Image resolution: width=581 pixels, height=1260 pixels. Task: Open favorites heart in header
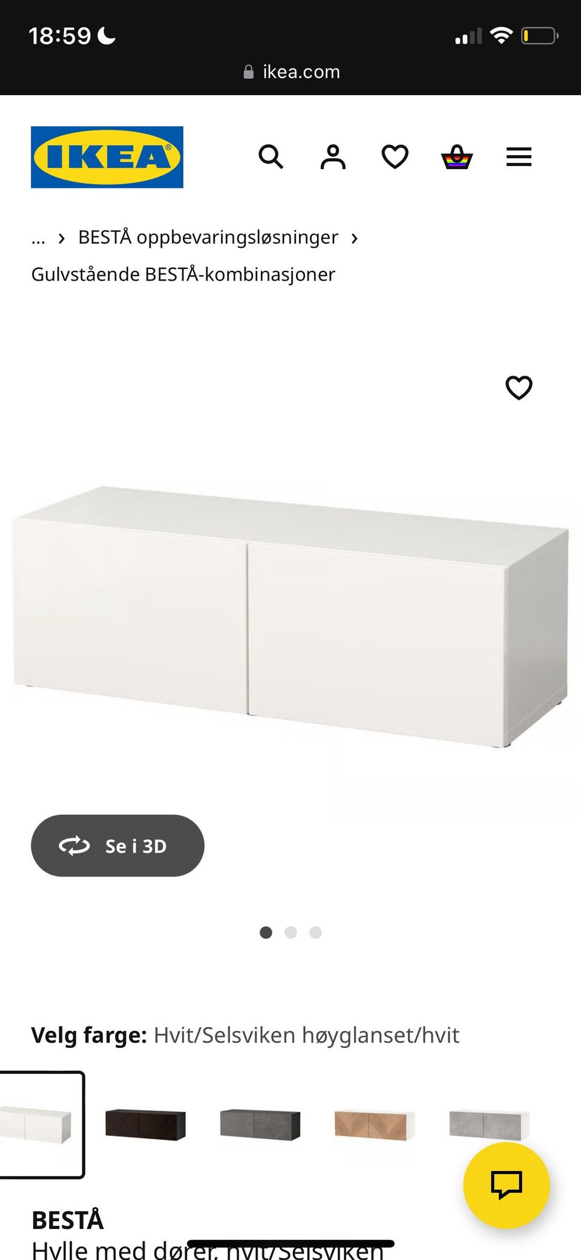pyautogui.click(x=395, y=157)
